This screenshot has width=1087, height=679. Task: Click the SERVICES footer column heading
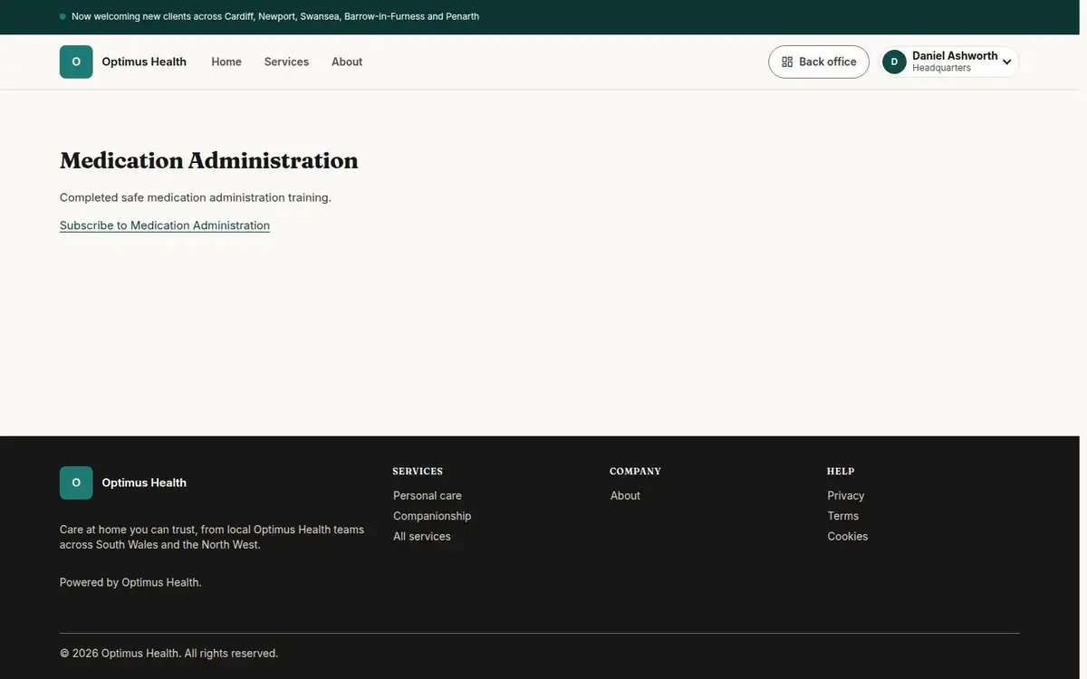418,471
